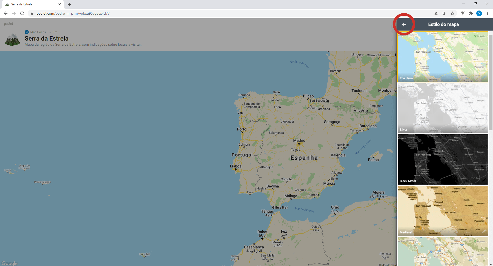Image resolution: width=493 pixels, height=266 pixels.
Task: Click the Espanha country label
Action: point(304,158)
